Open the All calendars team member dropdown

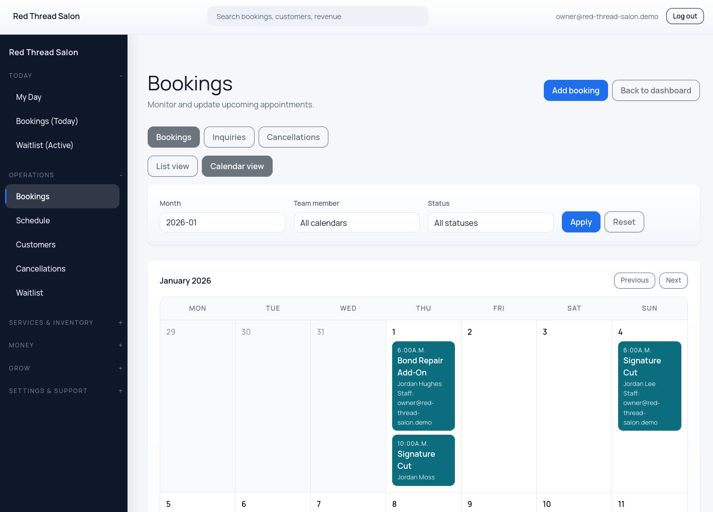point(356,222)
